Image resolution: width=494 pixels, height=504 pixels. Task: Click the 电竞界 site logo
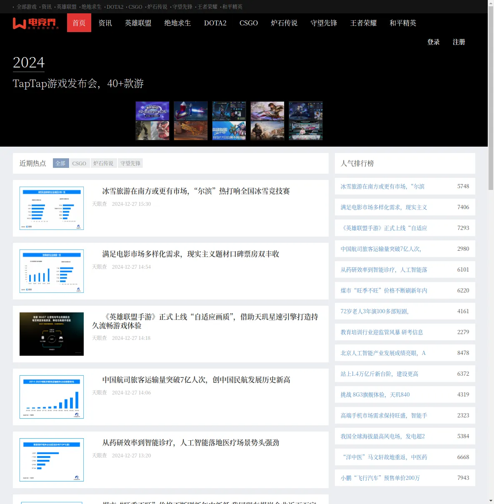(x=36, y=23)
